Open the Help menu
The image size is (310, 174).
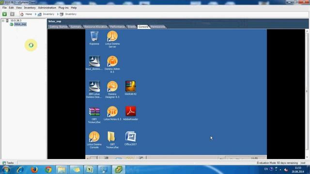point(74,8)
